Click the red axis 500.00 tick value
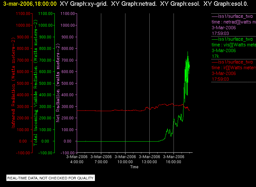Image resolution: width=256 pixels, height=187 pixels. coord(23,83)
